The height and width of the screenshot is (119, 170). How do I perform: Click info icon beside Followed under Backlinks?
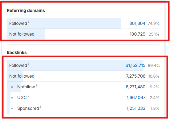(x=29, y=64)
